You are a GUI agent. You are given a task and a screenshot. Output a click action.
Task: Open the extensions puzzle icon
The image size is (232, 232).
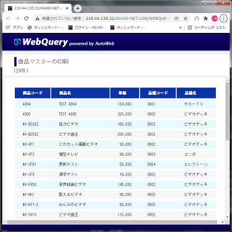[205, 19]
